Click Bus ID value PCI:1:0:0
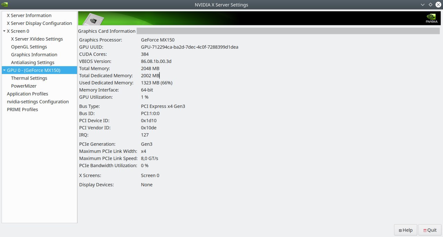Screen dimensions: 443x237 pos(150,113)
